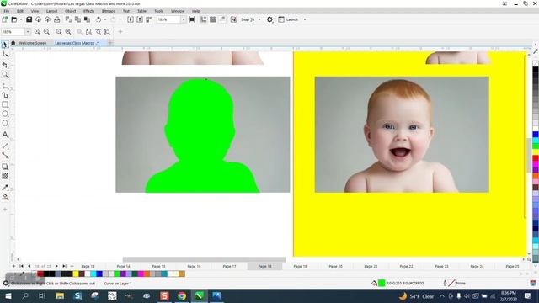Select the Pick tool
Image resolution: width=539 pixels, height=303 pixels.
(x=5, y=45)
